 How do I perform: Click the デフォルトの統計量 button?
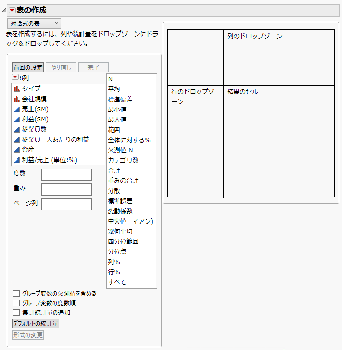click(x=36, y=323)
